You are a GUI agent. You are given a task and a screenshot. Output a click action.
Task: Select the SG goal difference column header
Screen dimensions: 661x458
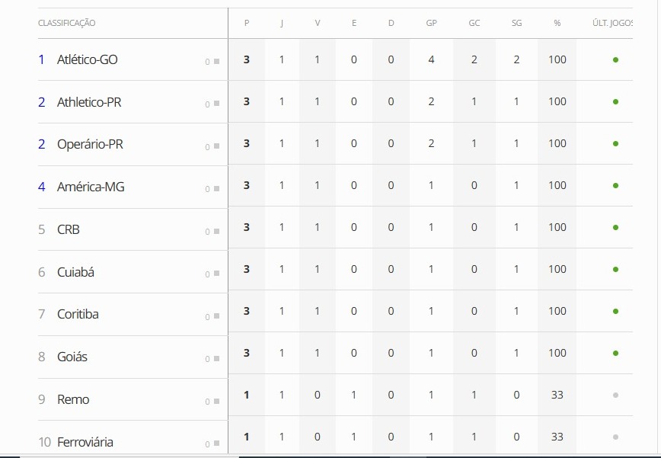point(516,23)
